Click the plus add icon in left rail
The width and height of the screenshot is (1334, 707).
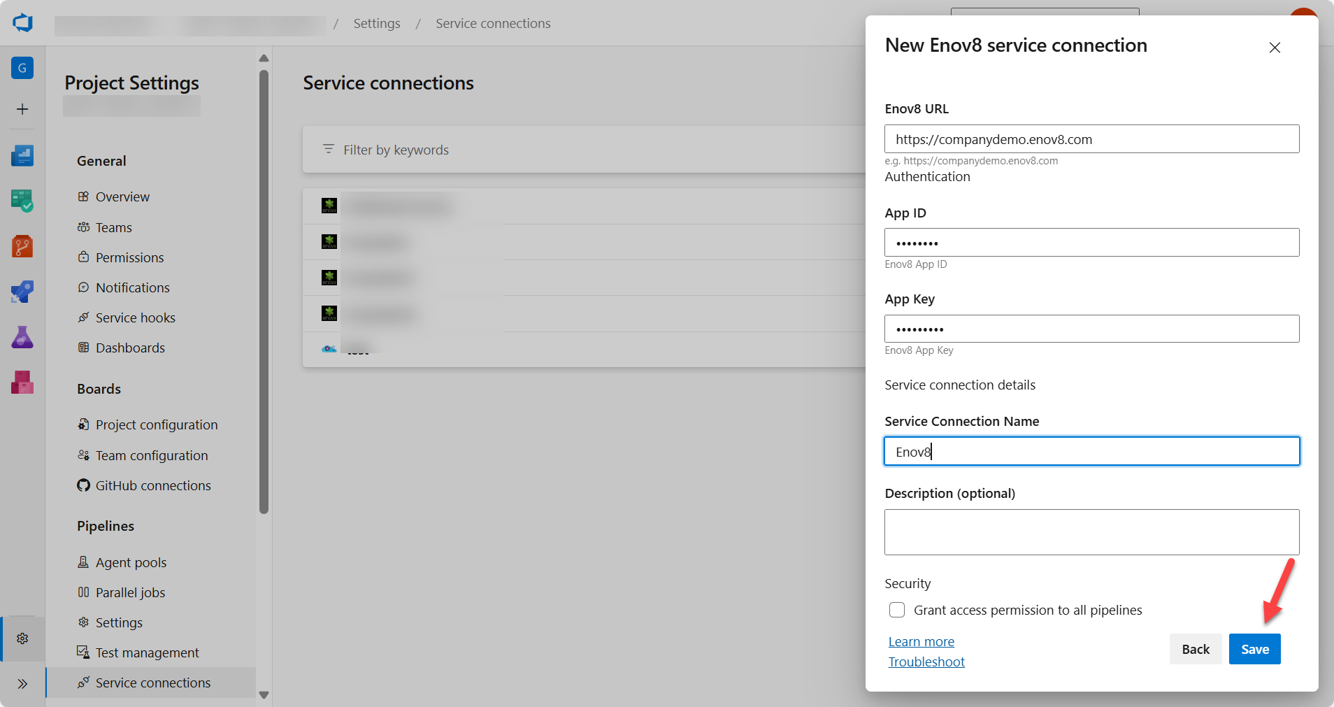point(22,109)
